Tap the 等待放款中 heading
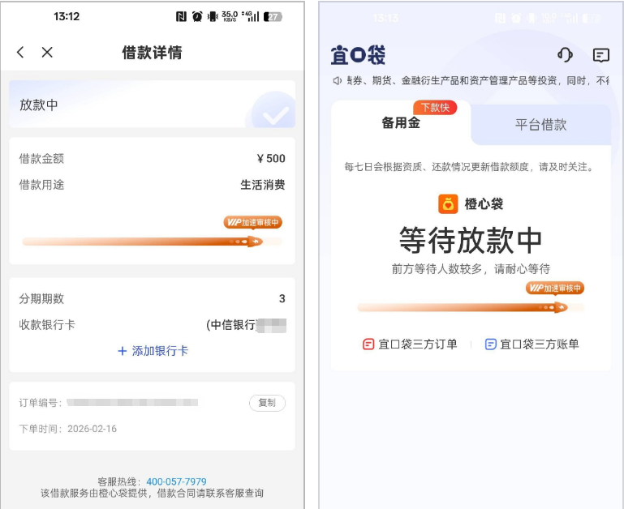 471,241
